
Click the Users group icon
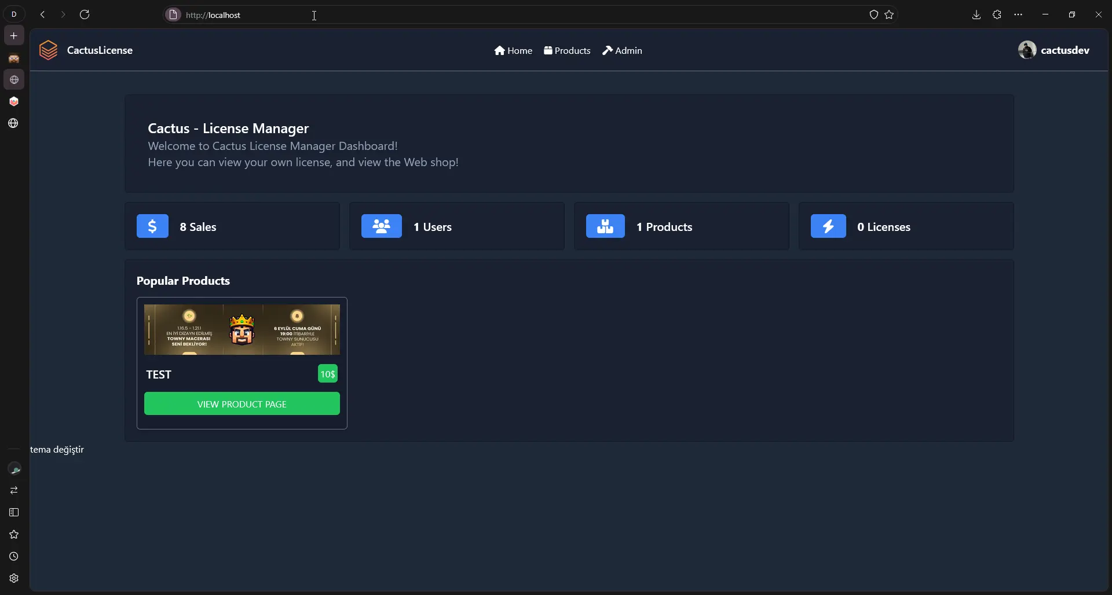[382, 226]
